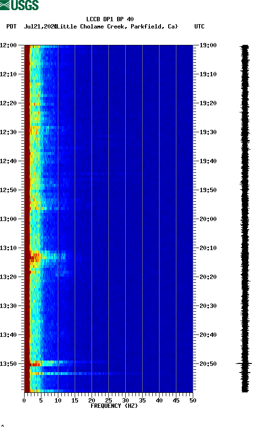The height and width of the screenshot is (431, 266).
Task: Click the 20:20 UTC time label
Action: 208,277
